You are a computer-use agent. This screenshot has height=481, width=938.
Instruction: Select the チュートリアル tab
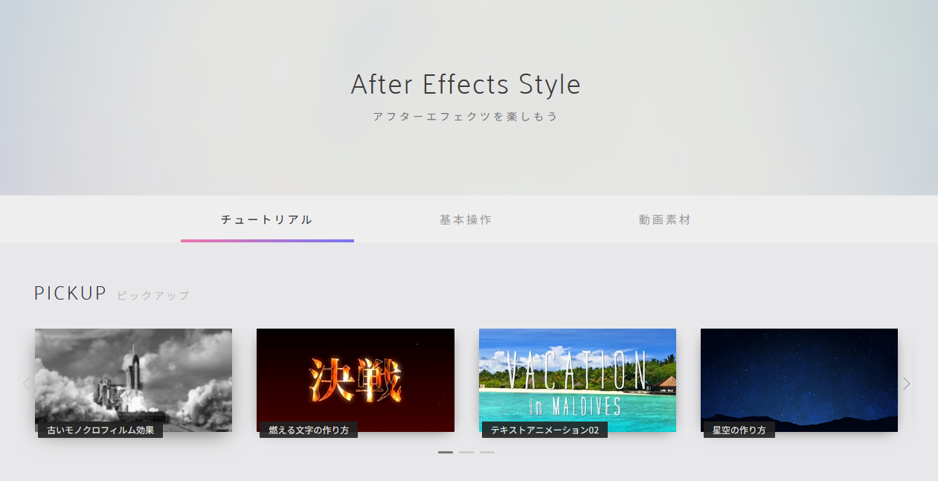[267, 219]
